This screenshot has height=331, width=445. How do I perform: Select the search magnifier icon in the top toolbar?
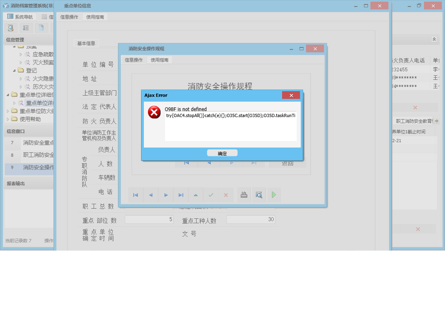(11, 28)
